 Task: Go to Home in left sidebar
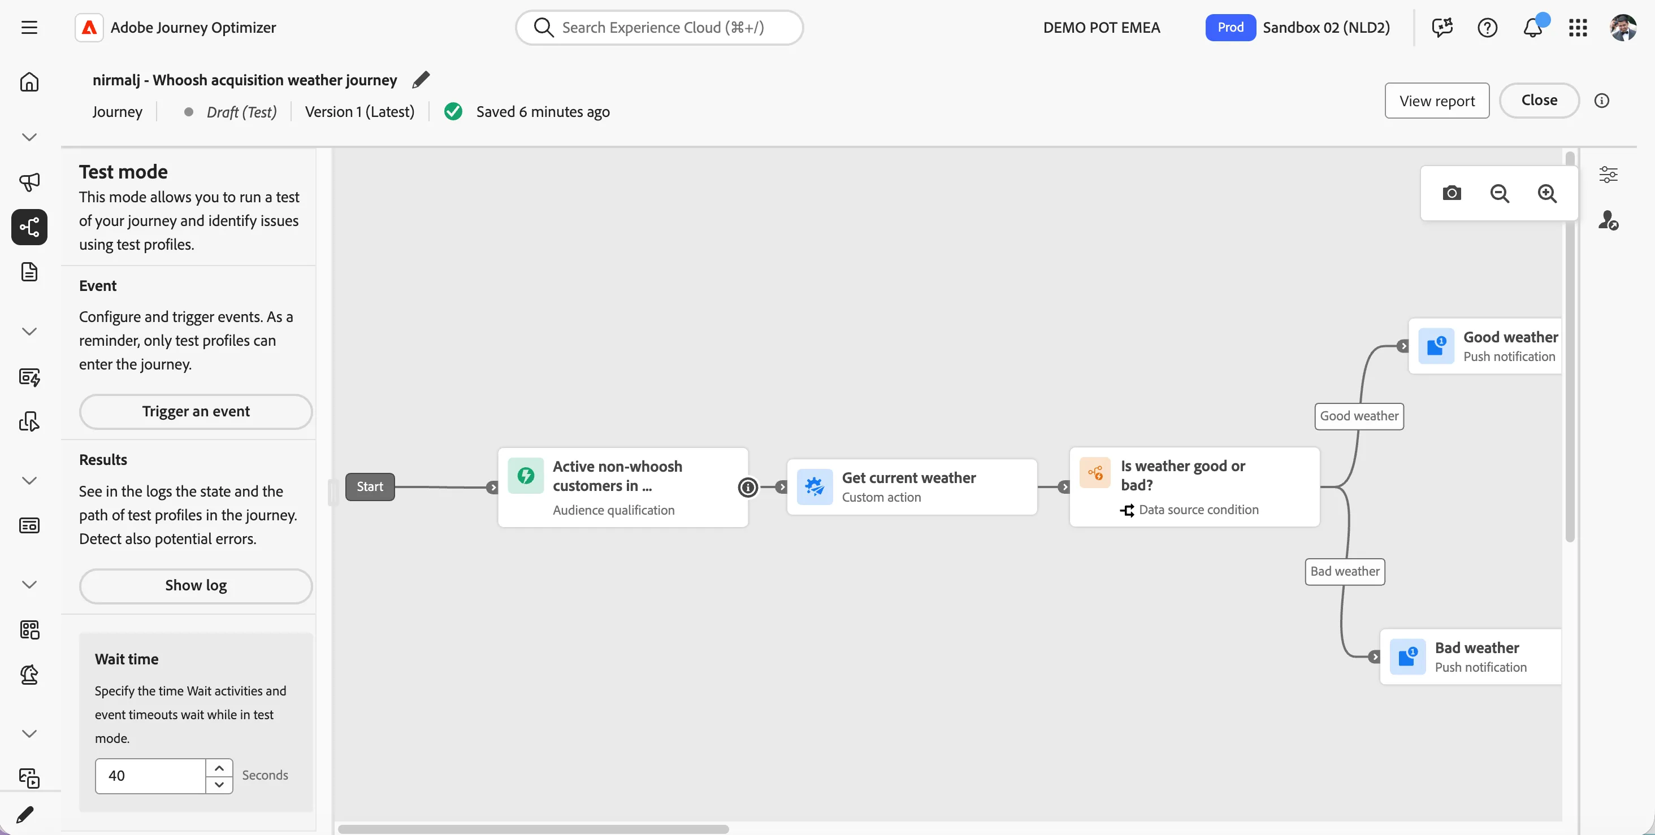(29, 82)
